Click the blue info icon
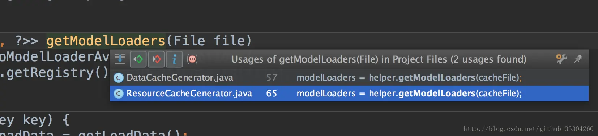Screen dimensions: 598x136 pos(174,59)
